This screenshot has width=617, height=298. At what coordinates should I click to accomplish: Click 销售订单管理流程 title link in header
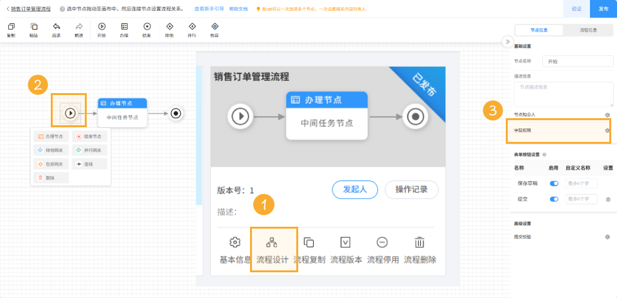click(x=31, y=8)
